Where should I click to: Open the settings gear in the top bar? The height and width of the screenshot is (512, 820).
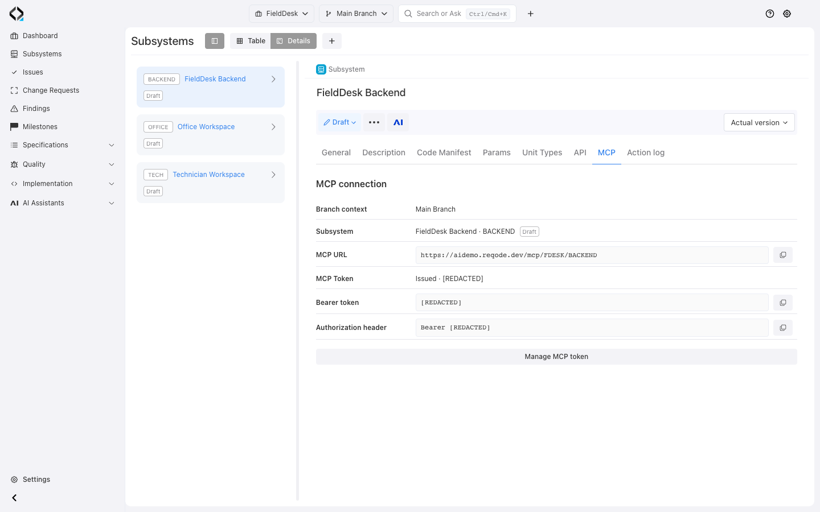coord(787,14)
